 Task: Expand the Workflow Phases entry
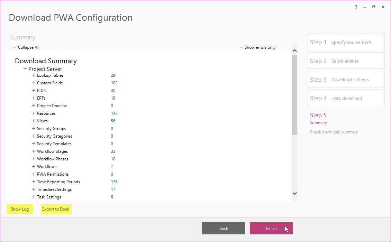point(34,159)
